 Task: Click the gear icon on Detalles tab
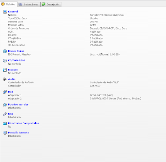3,4
